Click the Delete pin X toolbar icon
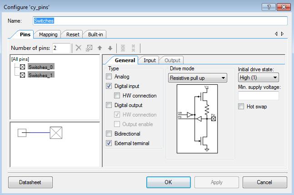Viewport: 294px width, 195px height. pos(78,48)
